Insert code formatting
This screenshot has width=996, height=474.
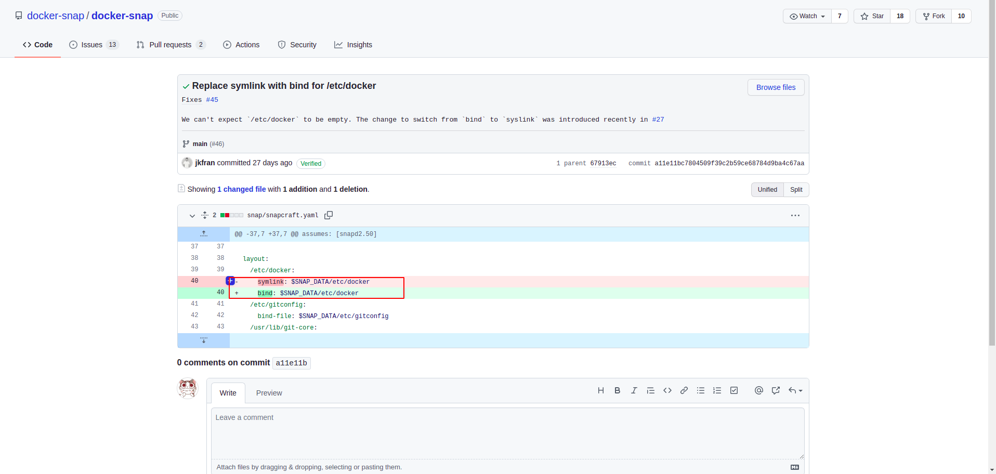(667, 390)
